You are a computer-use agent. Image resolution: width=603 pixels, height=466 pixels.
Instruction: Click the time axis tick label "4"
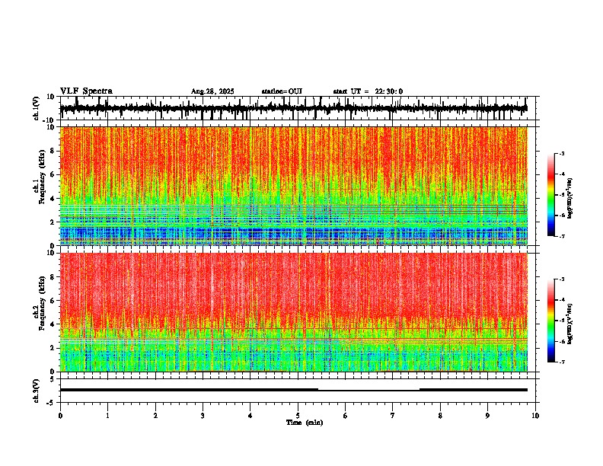tap(250, 416)
